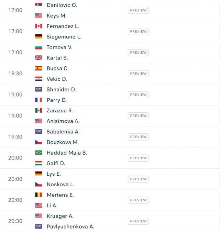Viewport: 220px width, 232px height.
Task: Click the Hungarian flag beside Galfi D.
Action: [38, 163]
